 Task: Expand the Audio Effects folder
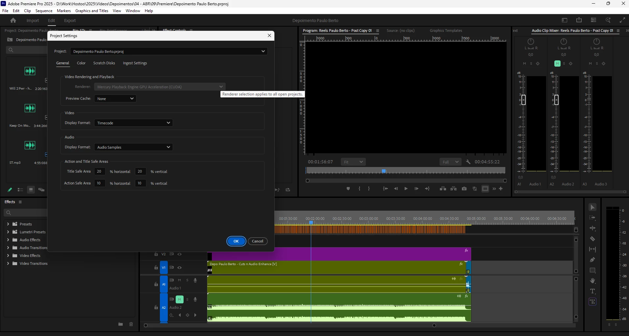tap(8, 240)
